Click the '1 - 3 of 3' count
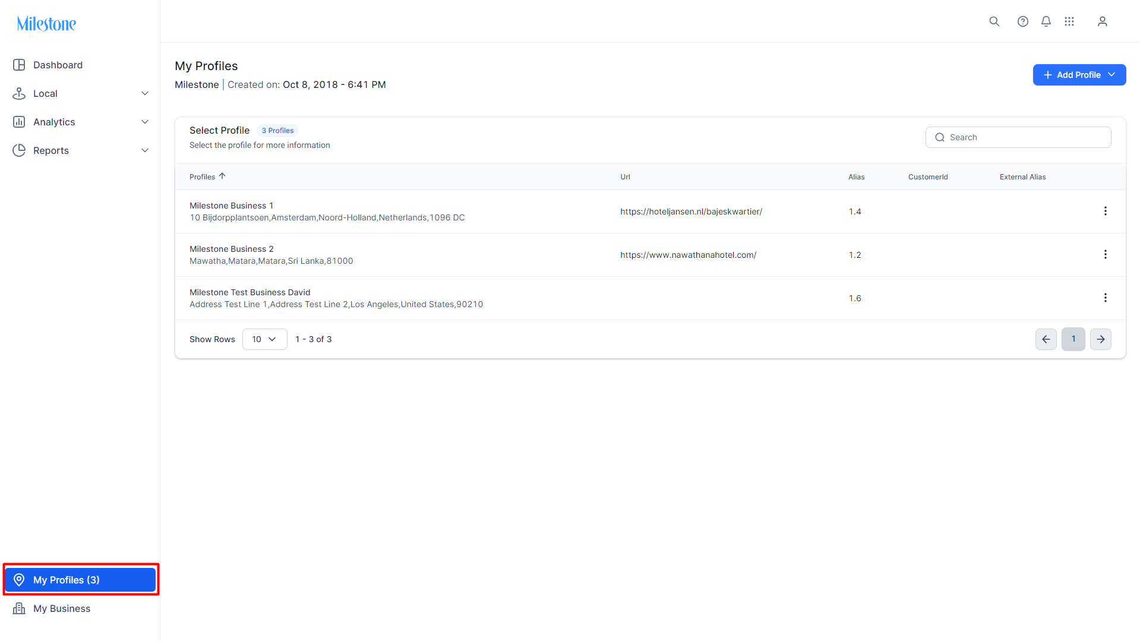 click(x=313, y=339)
